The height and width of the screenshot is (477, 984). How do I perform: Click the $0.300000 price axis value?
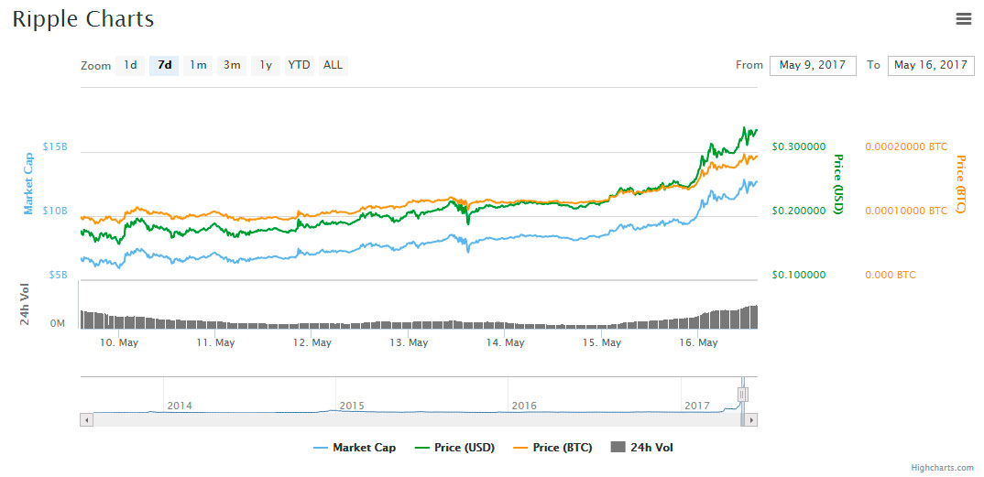(799, 146)
